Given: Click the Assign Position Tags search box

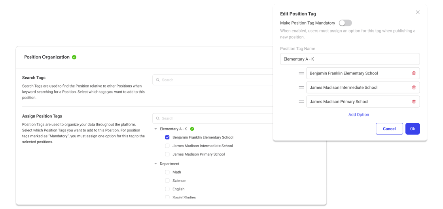Looking at the screenshot, I should pyautogui.click(x=214, y=118).
